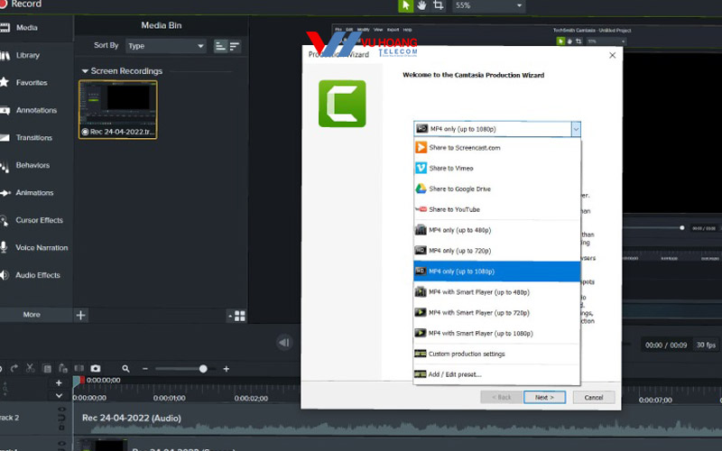The image size is (722, 451).
Task: Select the Rec 24-04-2022 (Audio) clip
Action: 398,419
